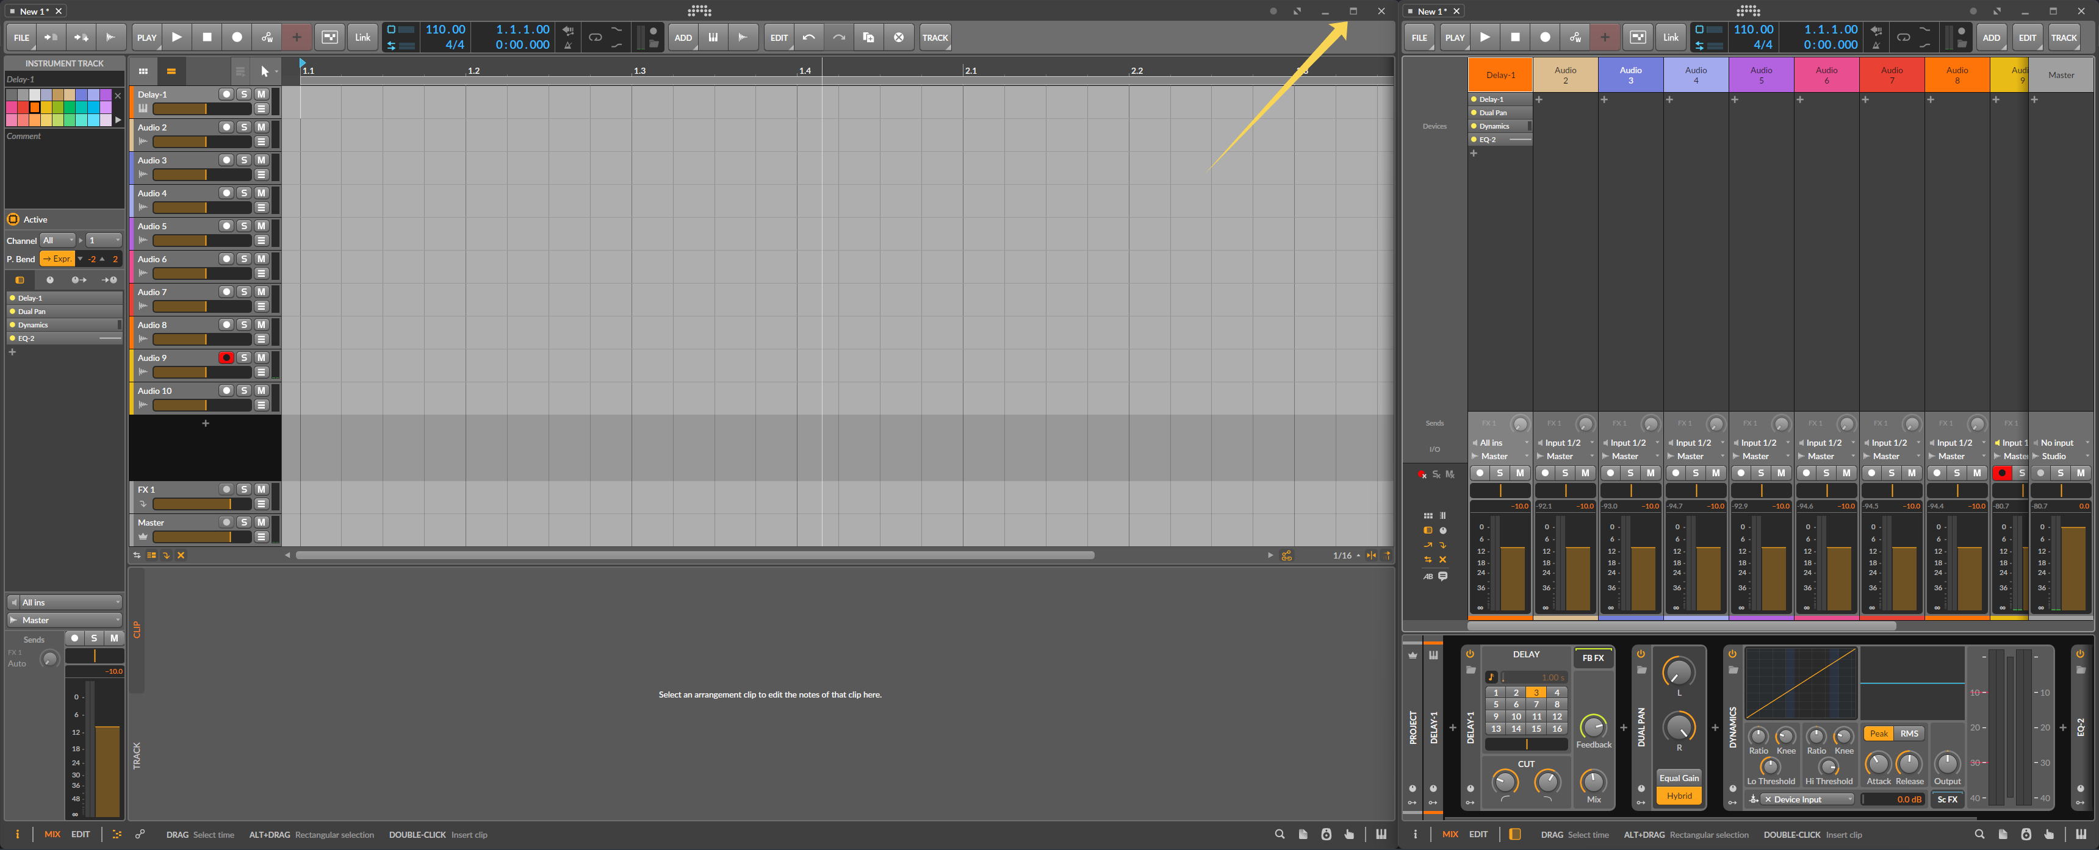
Task: Open the FILE menu in left window
Action: 21,37
